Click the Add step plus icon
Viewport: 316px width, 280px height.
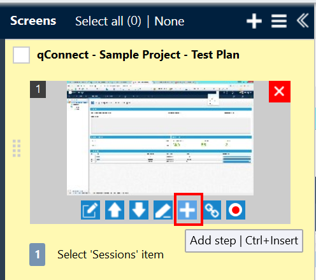[x=187, y=210]
